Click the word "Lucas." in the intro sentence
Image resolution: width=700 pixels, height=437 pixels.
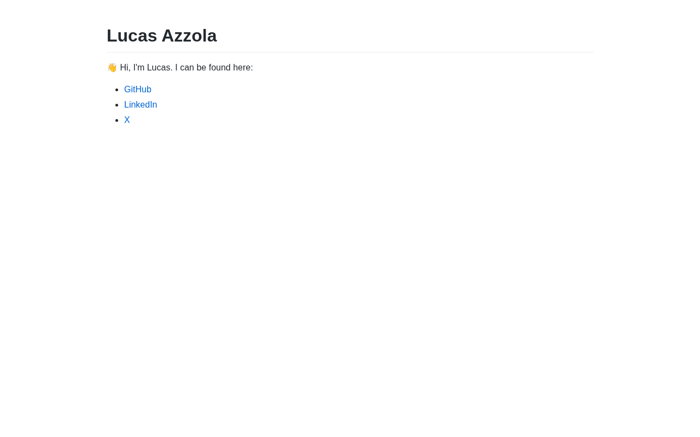[160, 68]
